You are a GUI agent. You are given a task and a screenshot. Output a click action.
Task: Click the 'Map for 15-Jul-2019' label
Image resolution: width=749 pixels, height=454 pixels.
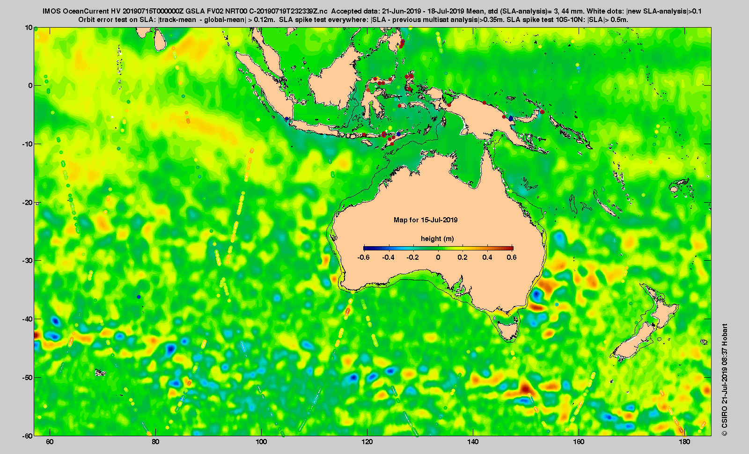[426, 220]
